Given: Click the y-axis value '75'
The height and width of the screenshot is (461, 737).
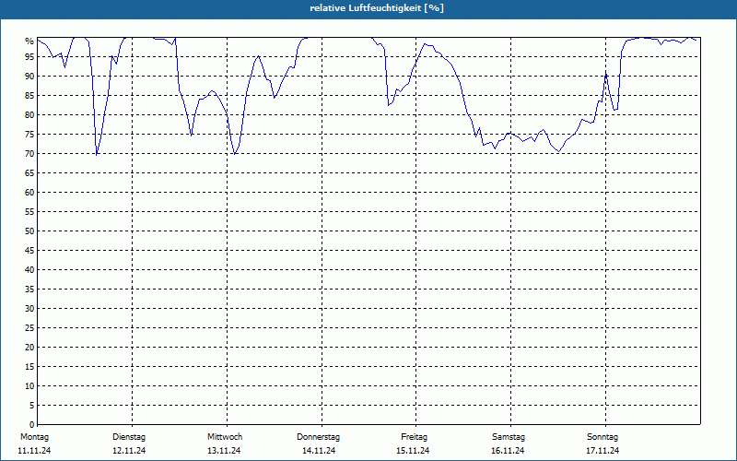Looking at the screenshot, I should pyautogui.click(x=29, y=134).
